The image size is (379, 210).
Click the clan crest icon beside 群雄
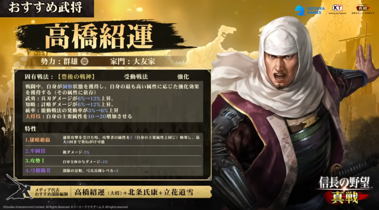pos(84,61)
